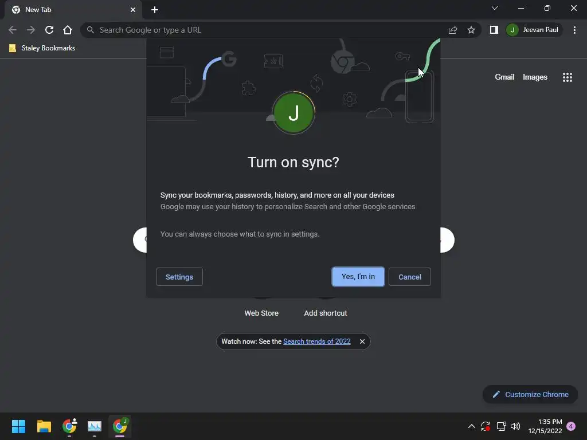The width and height of the screenshot is (587, 440).
Task: Go back using the left arrow
Action: click(x=13, y=30)
